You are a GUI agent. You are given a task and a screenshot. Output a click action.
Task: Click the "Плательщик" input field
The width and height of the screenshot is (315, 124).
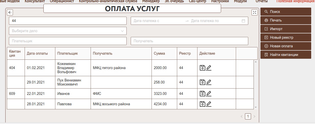pos(68,41)
